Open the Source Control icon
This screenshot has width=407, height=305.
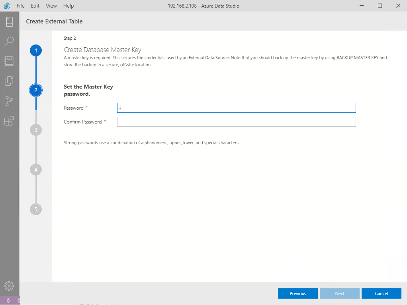coord(9,101)
